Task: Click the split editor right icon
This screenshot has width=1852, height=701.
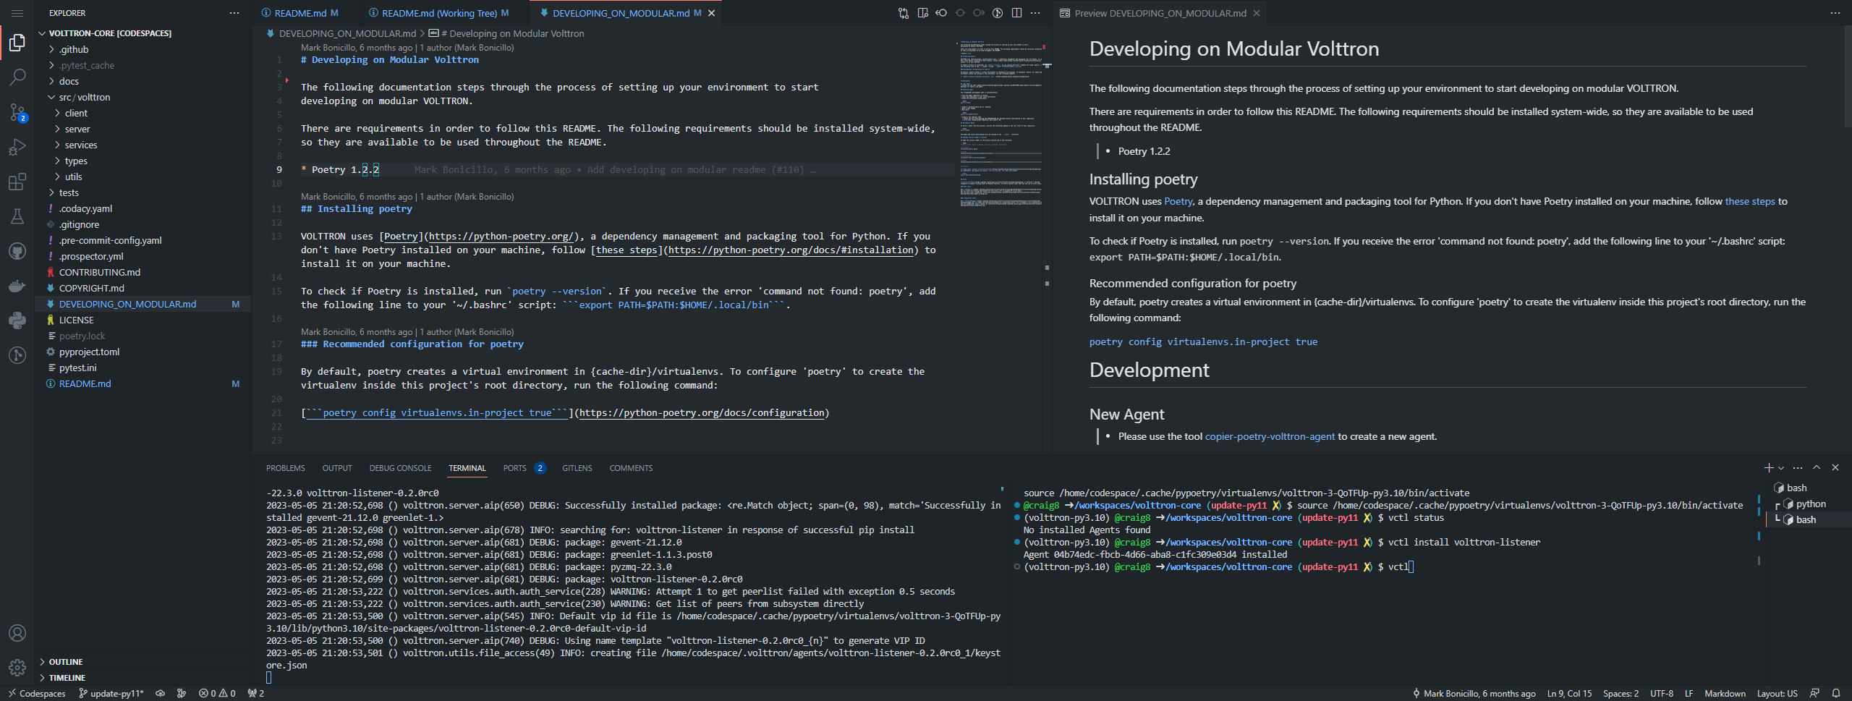Action: [1016, 13]
